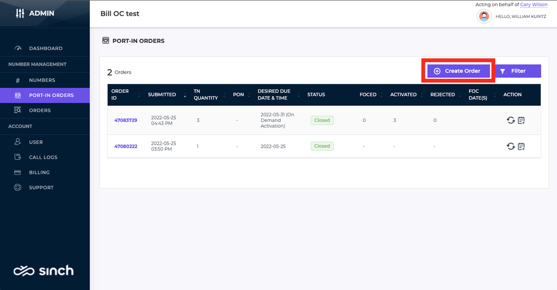
Task: Open notes icon for order 47083729
Action: coord(521,120)
